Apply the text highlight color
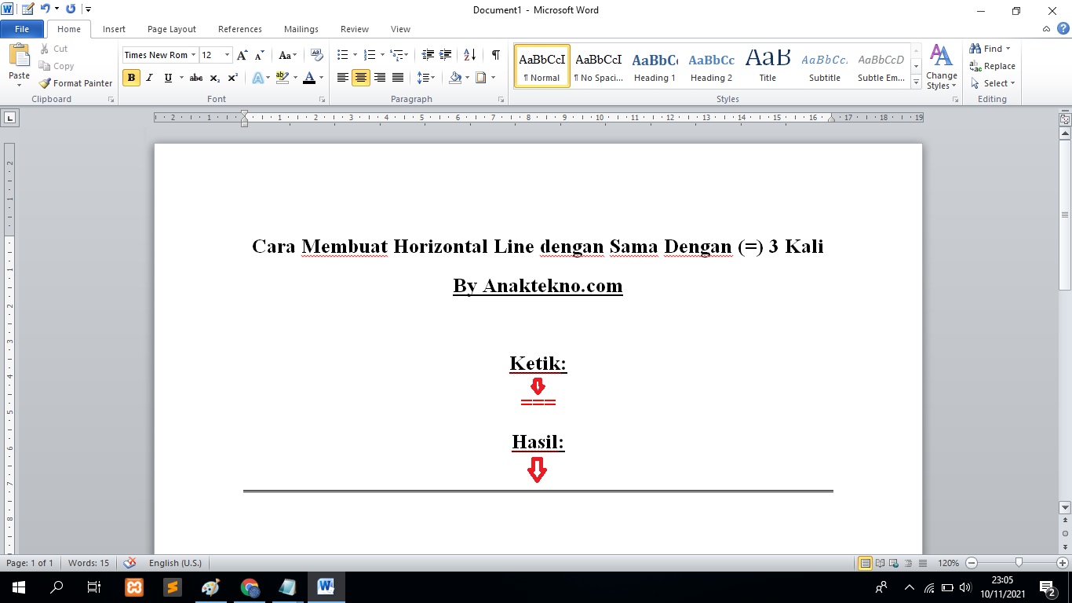The width and height of the screenshot is (1072, 603). click(283, 78)
